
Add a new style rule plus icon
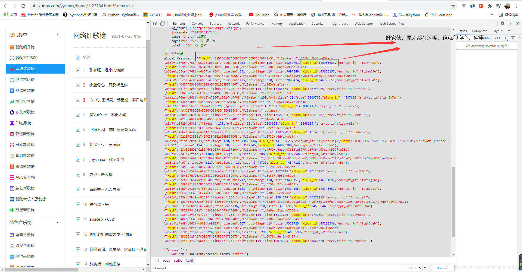(x=506, y=38)
